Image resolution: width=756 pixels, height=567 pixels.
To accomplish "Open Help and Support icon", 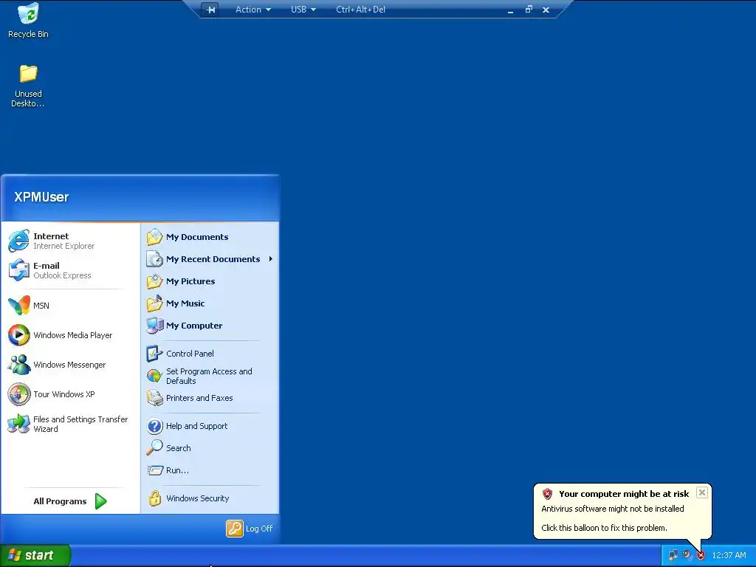I will (155, 426).
